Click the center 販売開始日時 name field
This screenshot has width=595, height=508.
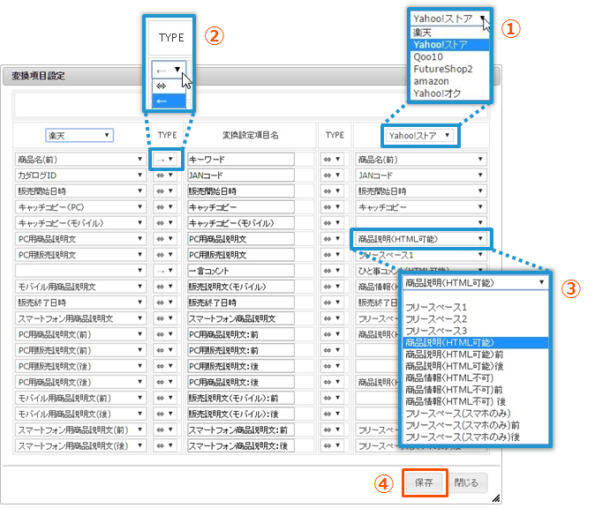241,191
